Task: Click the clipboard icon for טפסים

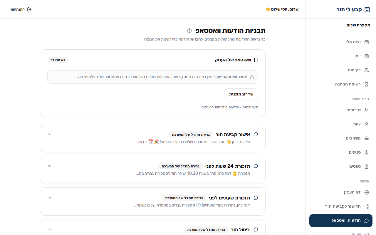Action: (367, 167)
